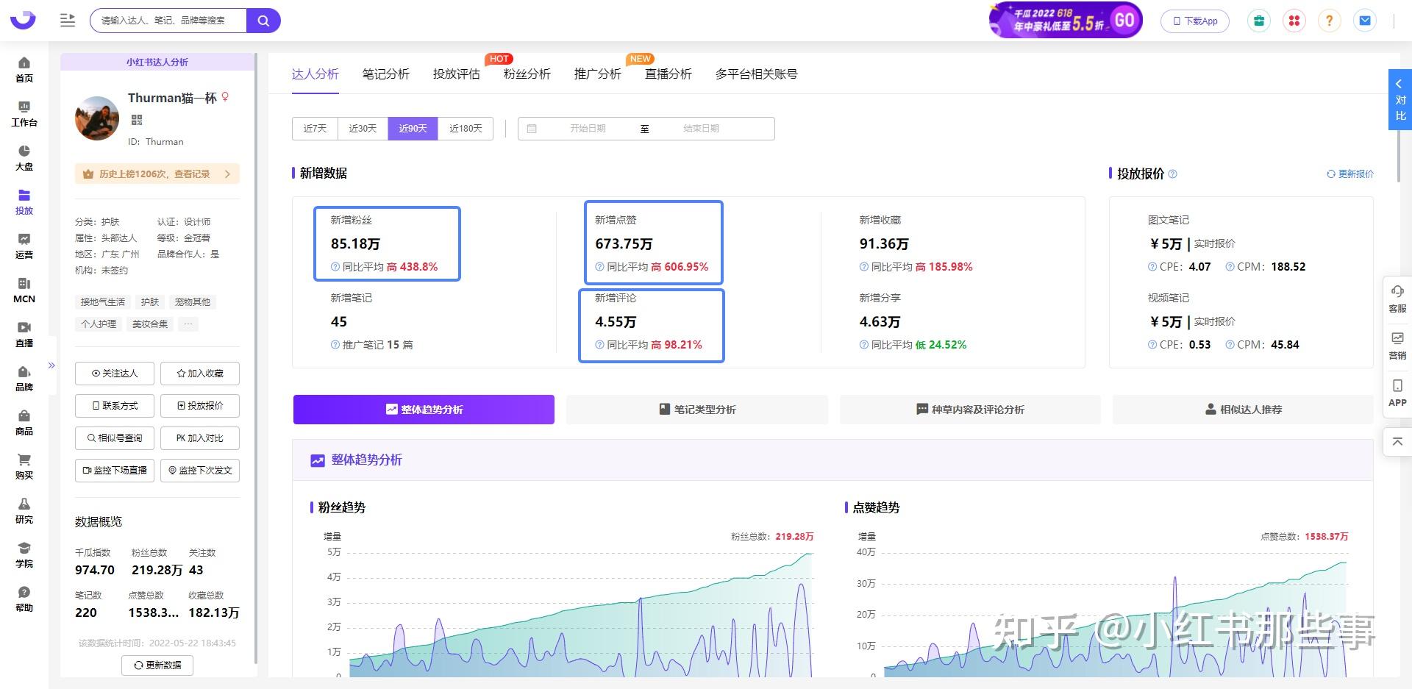1412x689 pixels.
Task: Open 学院 academy section in sidebar
Action: tap(24, 555)
